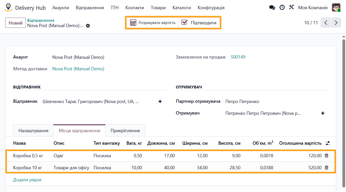The width and height of the screenshot is (346, 192).
Task: Switch to the Налаштування tab
Action: click(x=33, y=131)
